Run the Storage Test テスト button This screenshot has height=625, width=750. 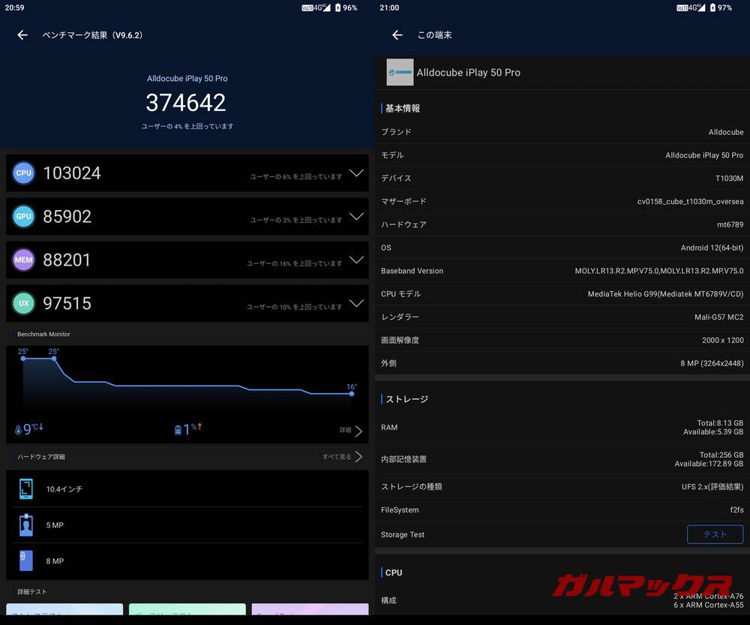point(715,534)
